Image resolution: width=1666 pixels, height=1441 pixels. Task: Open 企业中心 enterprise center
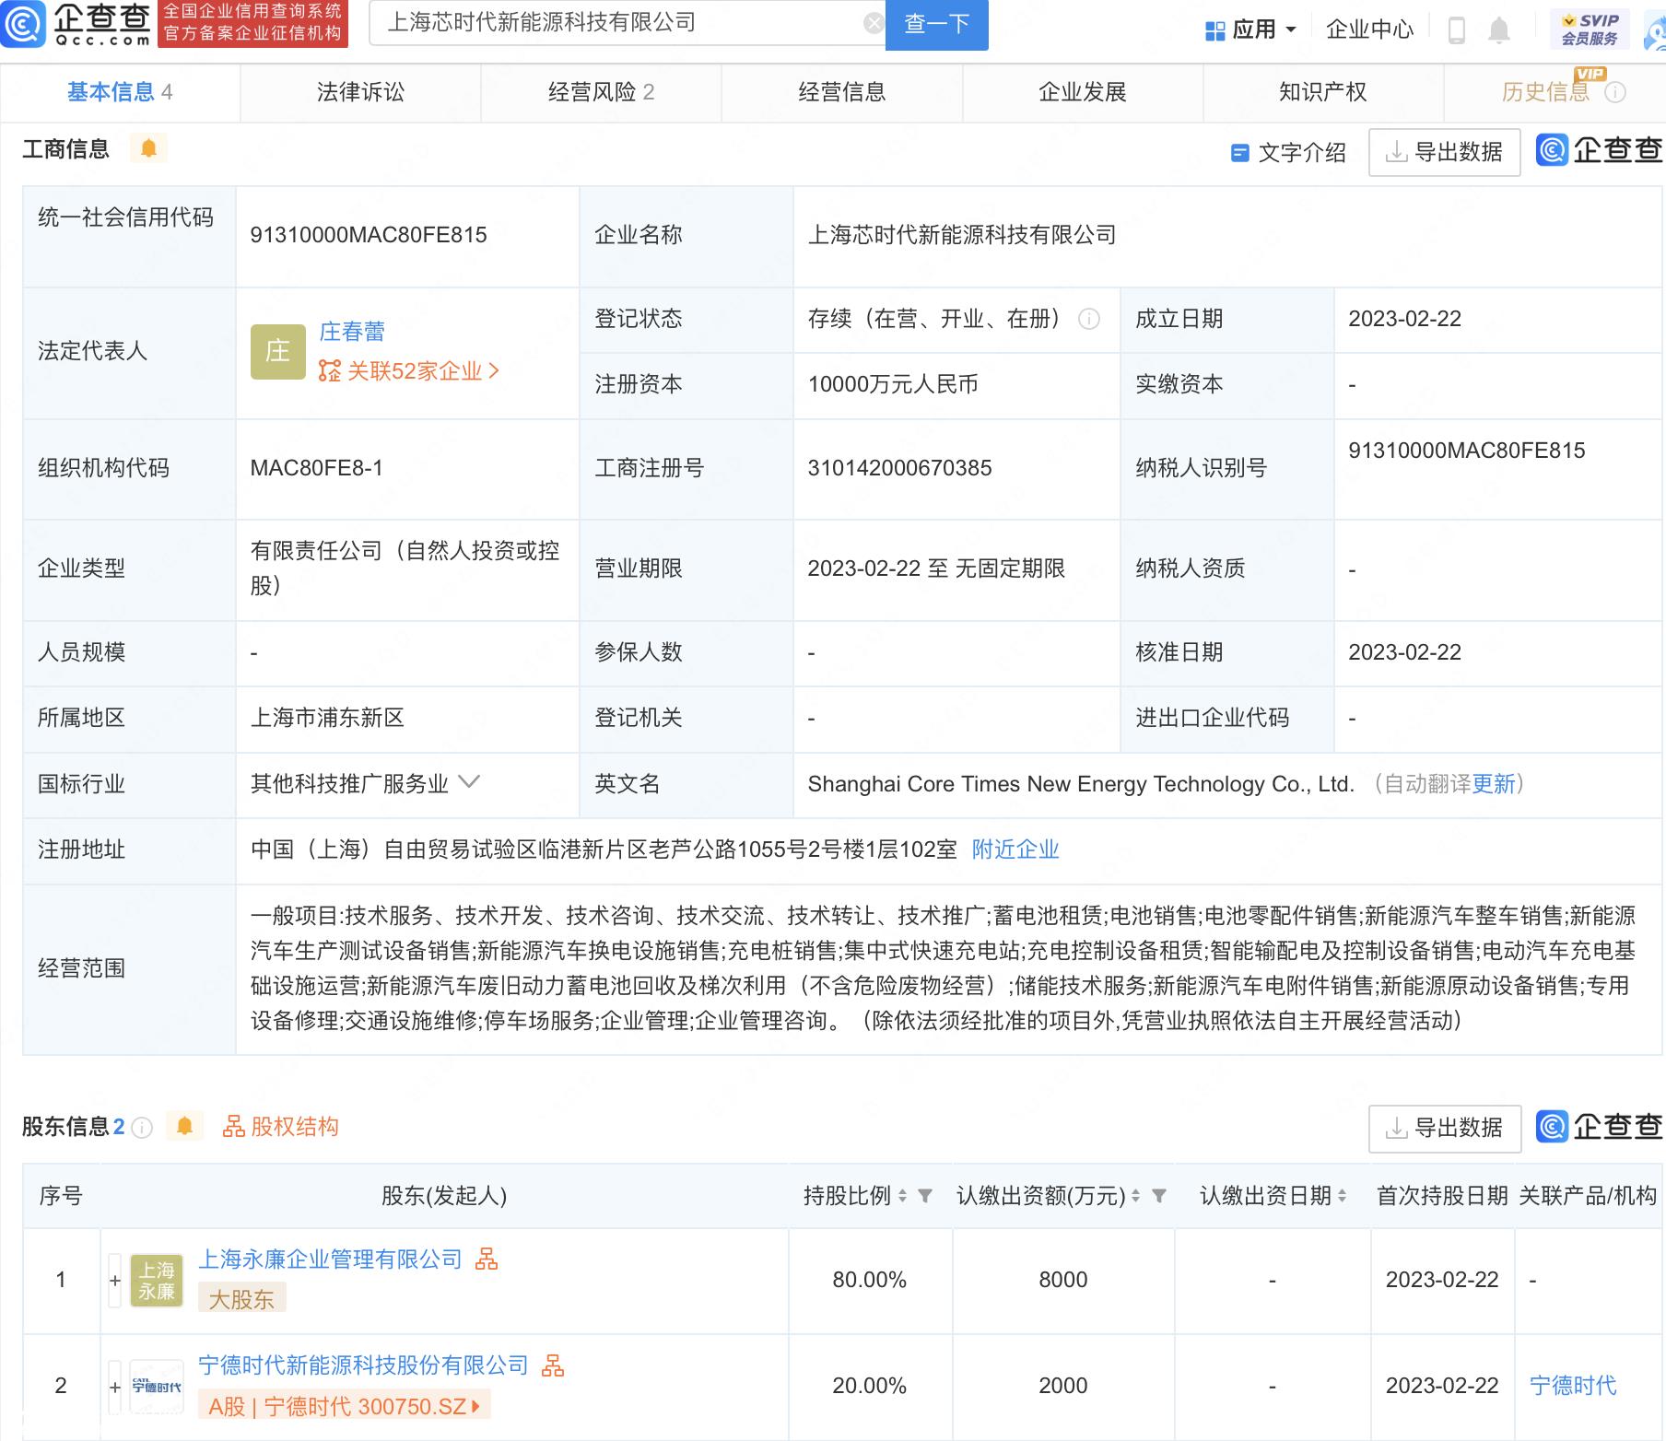(x=1369, y=30)
